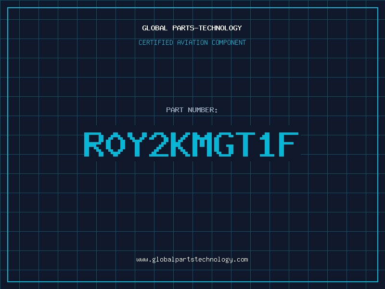Viewport: 385px width, 289px height.
Task: Click the letter M in the part number
Action: tap(202, 144)
